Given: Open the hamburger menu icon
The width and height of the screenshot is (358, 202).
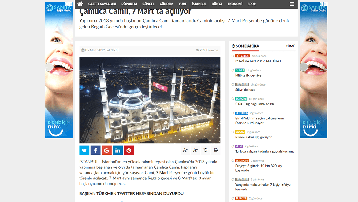Looking at the screenshot, I should [x=292, y=4].
